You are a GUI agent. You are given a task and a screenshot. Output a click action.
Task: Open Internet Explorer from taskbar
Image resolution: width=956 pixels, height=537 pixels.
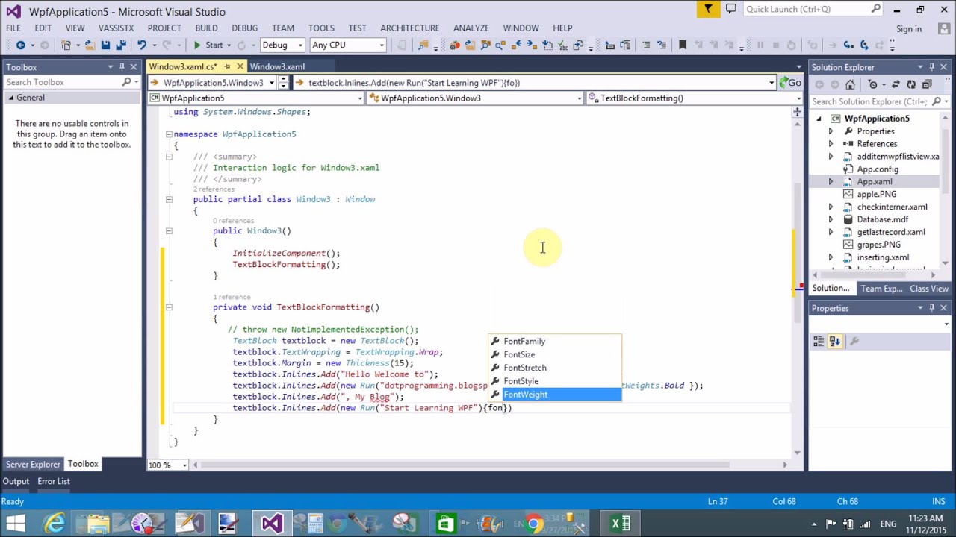(x=55, y=524)
